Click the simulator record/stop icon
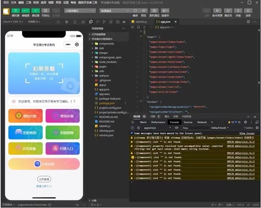 click(67, 22)
